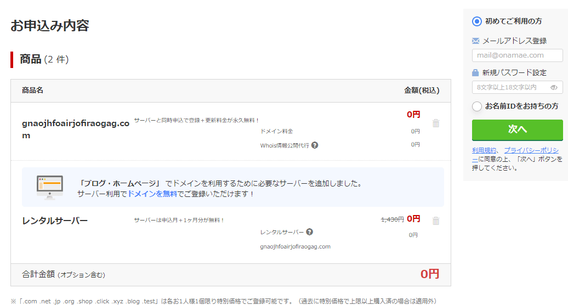This screenshot has width=568, height=305.
Task: Click the red 0円 price of the domain
Action: tap(413, 115)
